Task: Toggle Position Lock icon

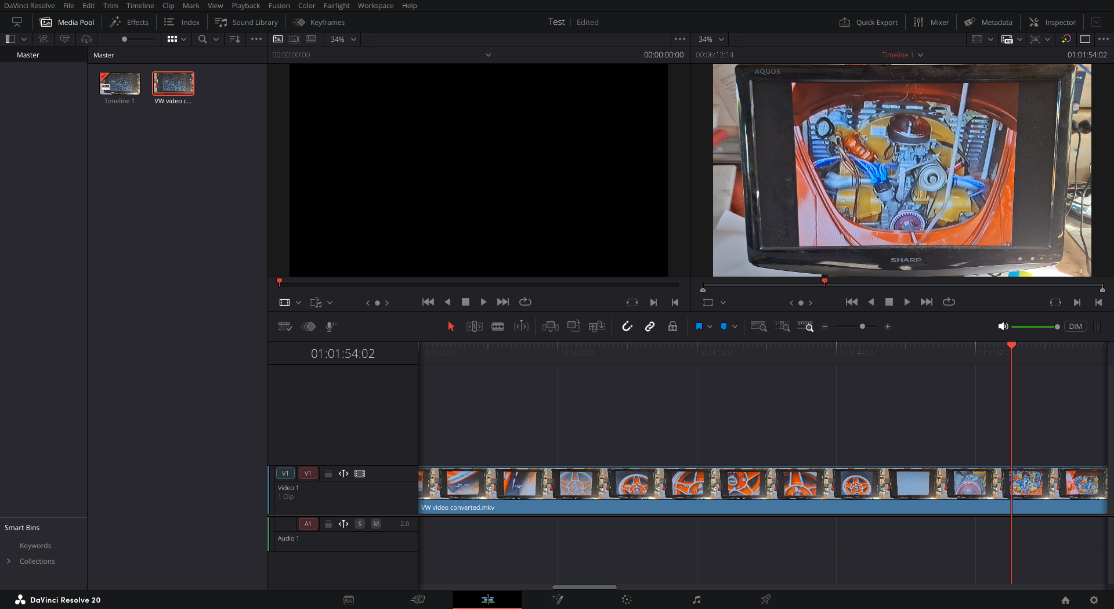Action: [672, 327]
